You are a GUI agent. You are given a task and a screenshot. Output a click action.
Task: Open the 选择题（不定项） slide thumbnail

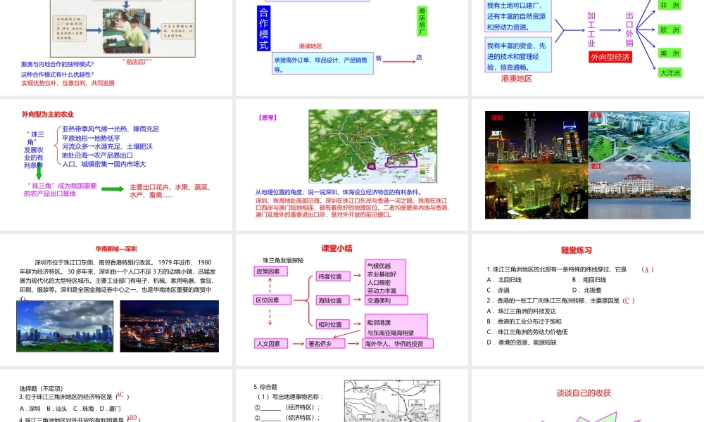tap(116, 395)
